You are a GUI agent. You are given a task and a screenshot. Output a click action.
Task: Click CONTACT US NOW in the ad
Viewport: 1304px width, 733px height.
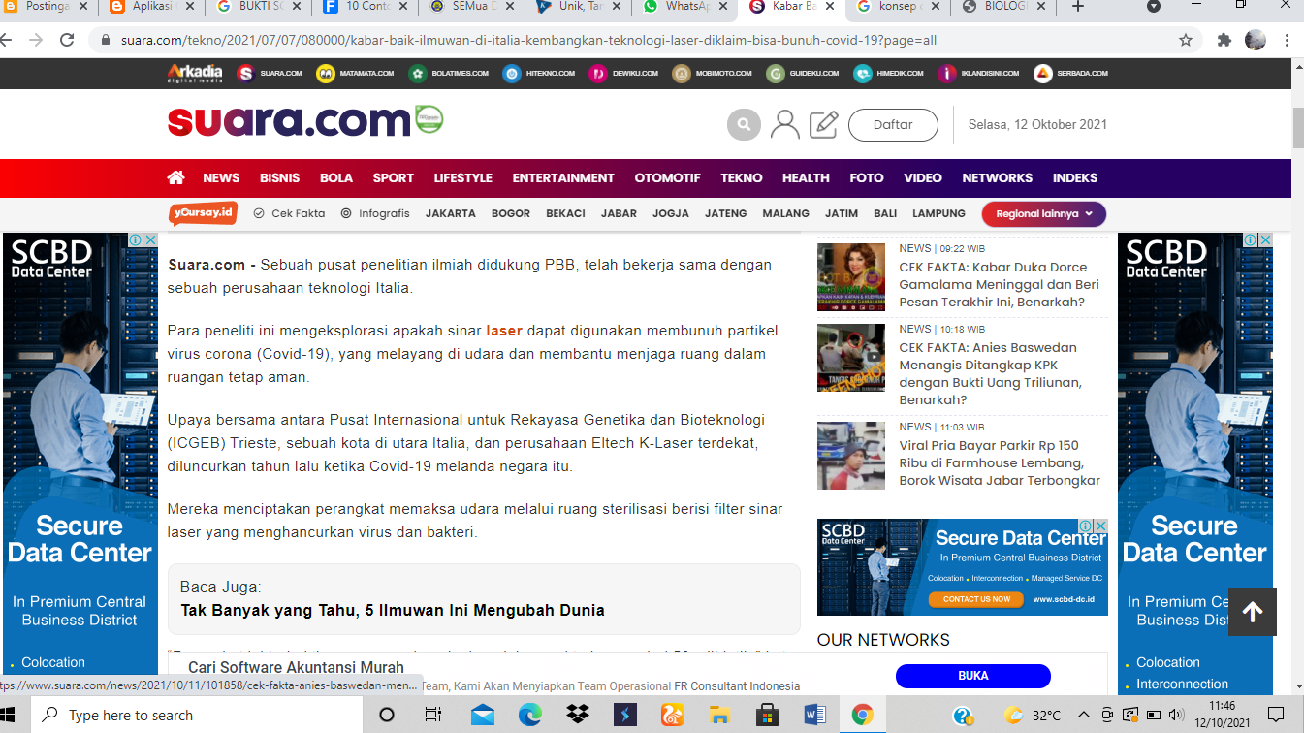coord(976,599)
